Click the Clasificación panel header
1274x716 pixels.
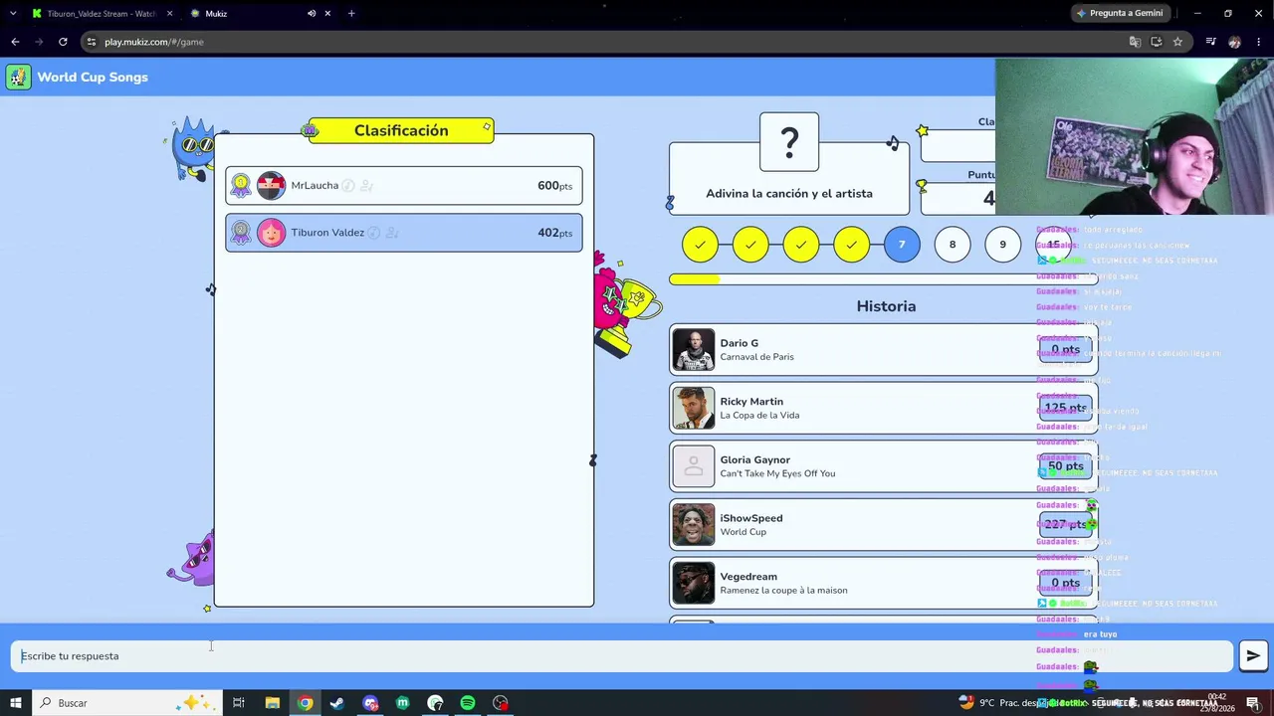pos(401,130)
